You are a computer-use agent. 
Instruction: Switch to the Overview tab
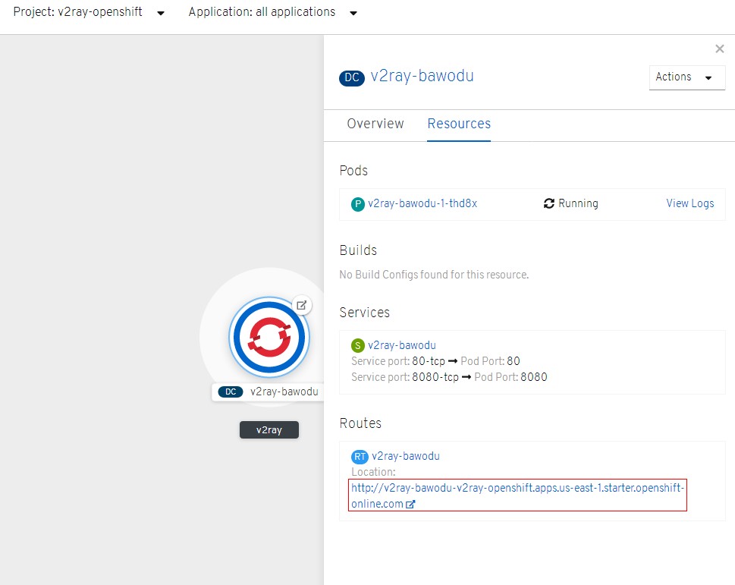point(375,123)
